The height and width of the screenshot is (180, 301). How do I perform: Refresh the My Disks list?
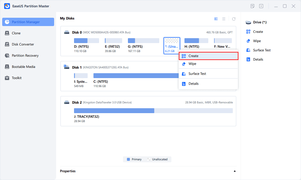(x=234, y=19)
